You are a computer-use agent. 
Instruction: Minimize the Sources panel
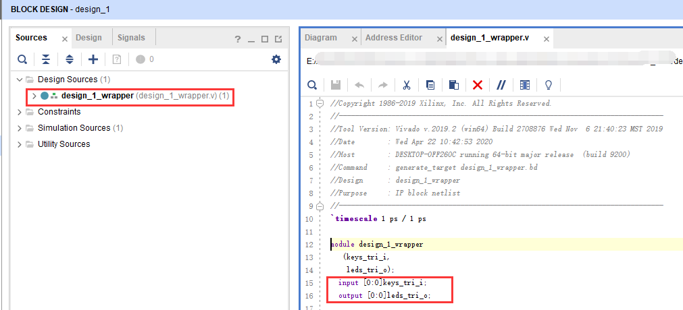251,40
